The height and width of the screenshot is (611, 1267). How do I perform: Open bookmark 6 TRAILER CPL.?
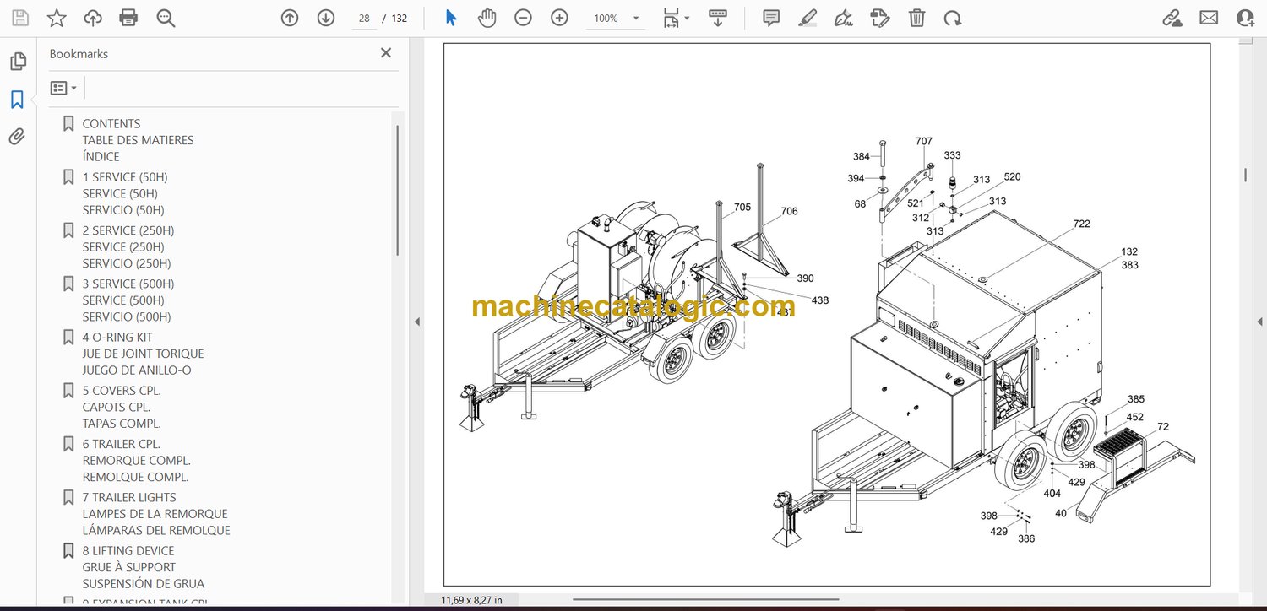coord(136,461)
